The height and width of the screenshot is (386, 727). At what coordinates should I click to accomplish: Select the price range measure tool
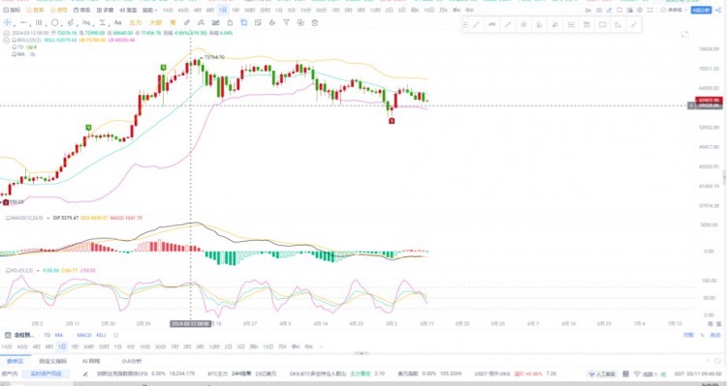coord(102,22)
